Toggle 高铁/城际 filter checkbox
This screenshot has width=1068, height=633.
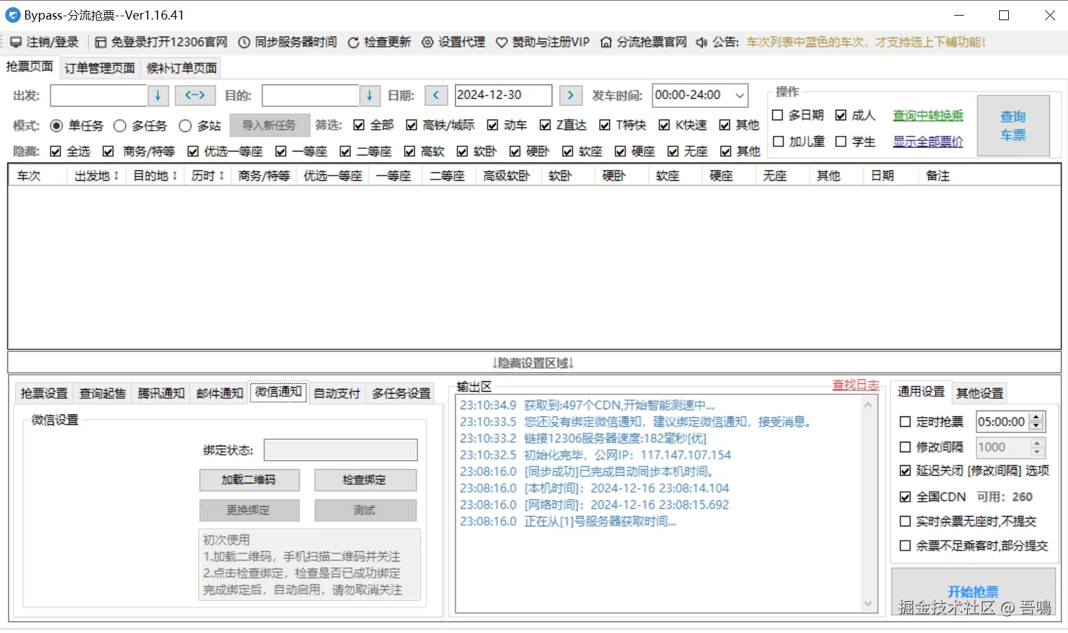[x=411, y=125]
